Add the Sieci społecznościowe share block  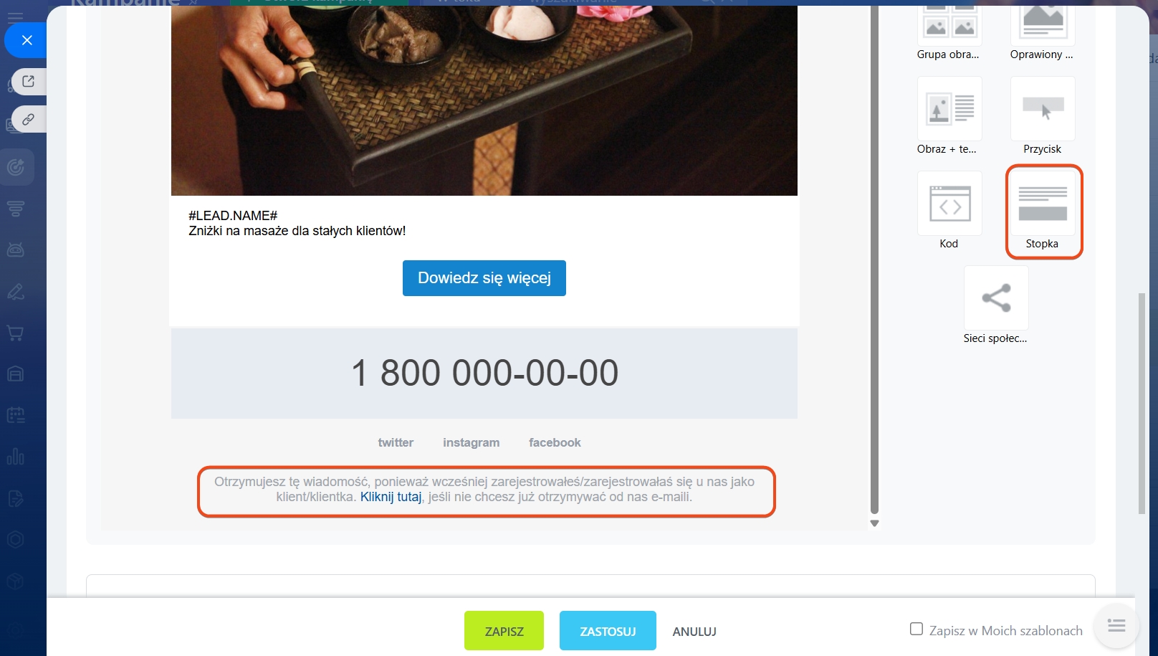click(x=996, y=306)
